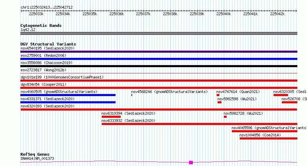Viewport: 307px width, 166px height.
Task: Click the blue bar under nsv4060505
Action: coord(68,95)
